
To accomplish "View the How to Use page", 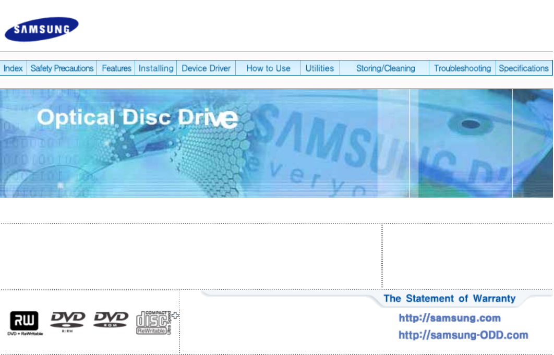I will point(268,68).
